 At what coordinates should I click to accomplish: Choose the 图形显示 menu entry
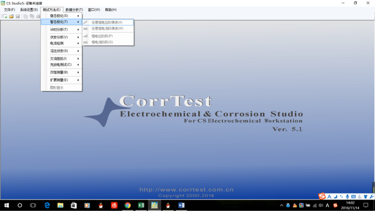click(61, 88)
